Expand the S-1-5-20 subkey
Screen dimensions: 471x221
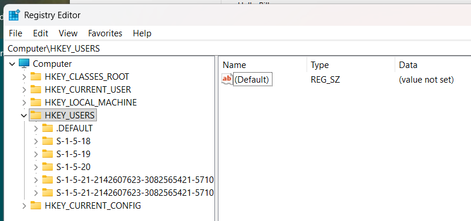pos(36,167)
